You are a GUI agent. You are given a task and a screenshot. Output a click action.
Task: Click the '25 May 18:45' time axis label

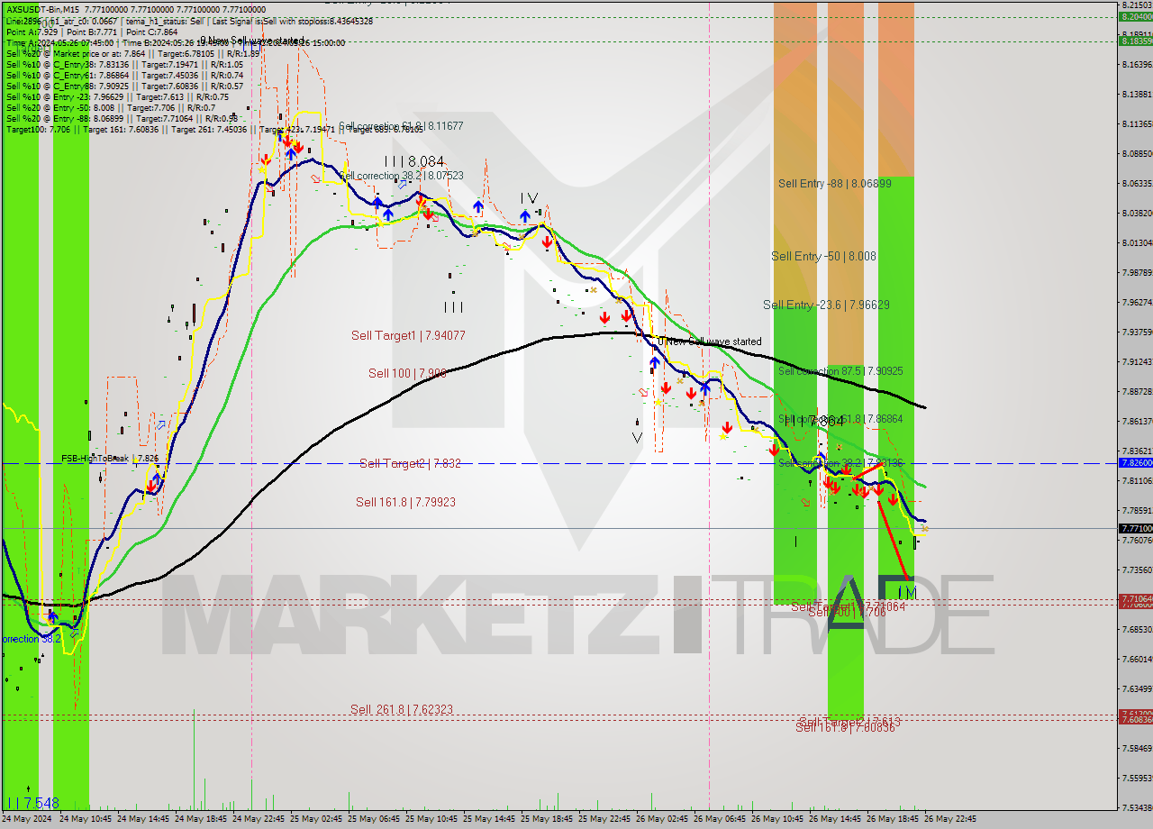pyautogui.click(x=547, y=819)
